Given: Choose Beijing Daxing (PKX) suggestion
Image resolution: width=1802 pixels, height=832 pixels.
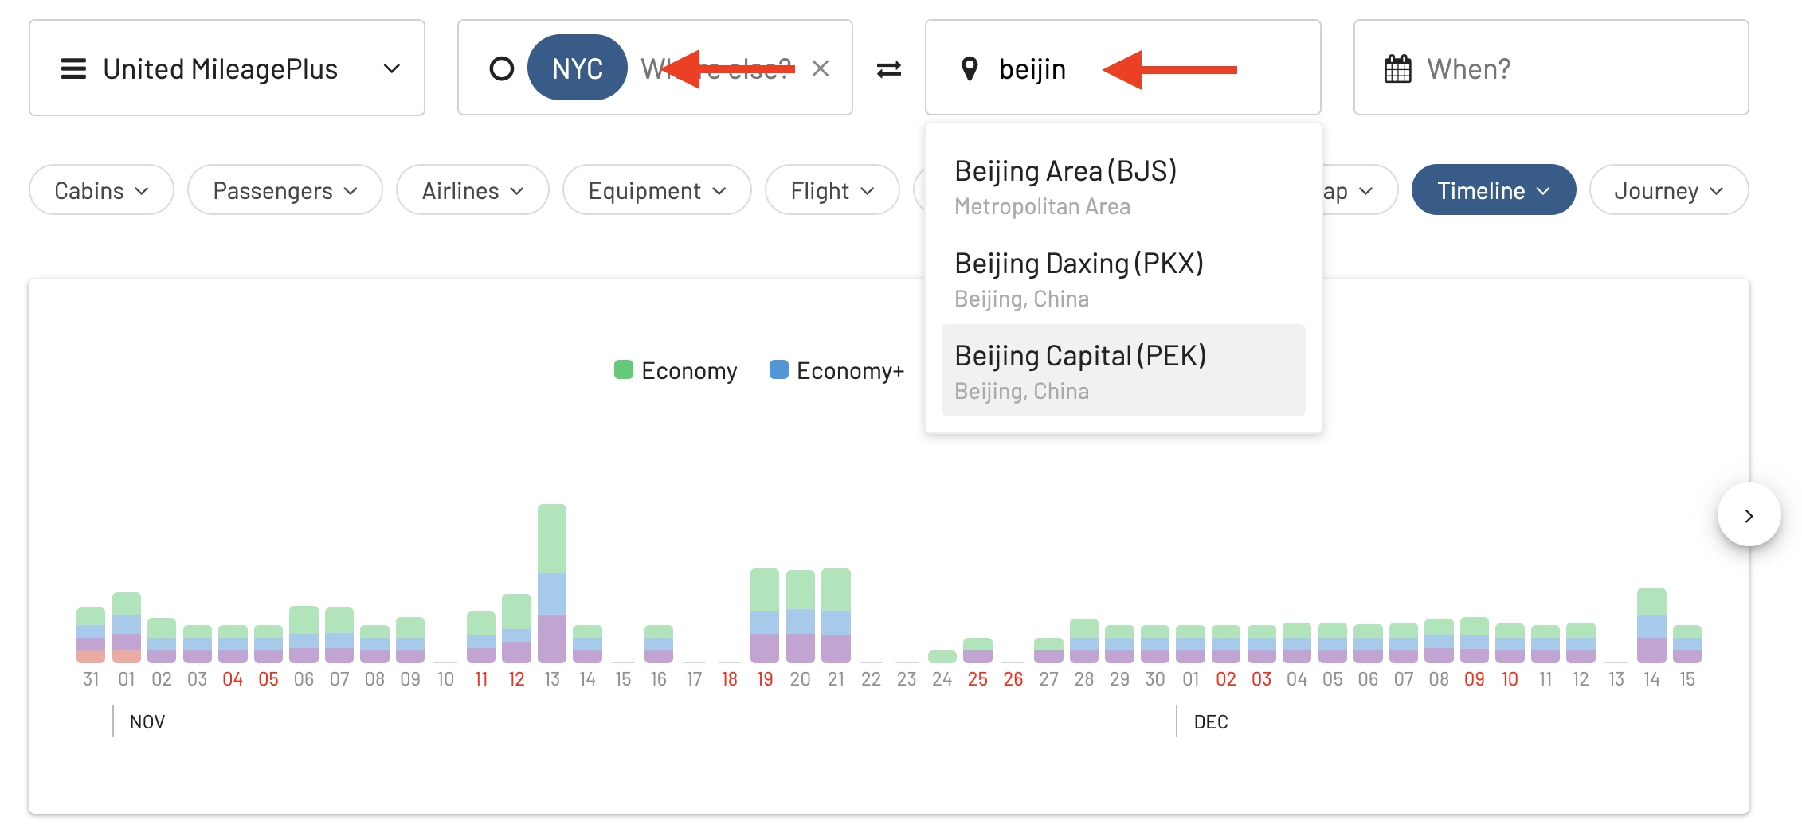Looking at the screenshot, I should click(1122, 279).
